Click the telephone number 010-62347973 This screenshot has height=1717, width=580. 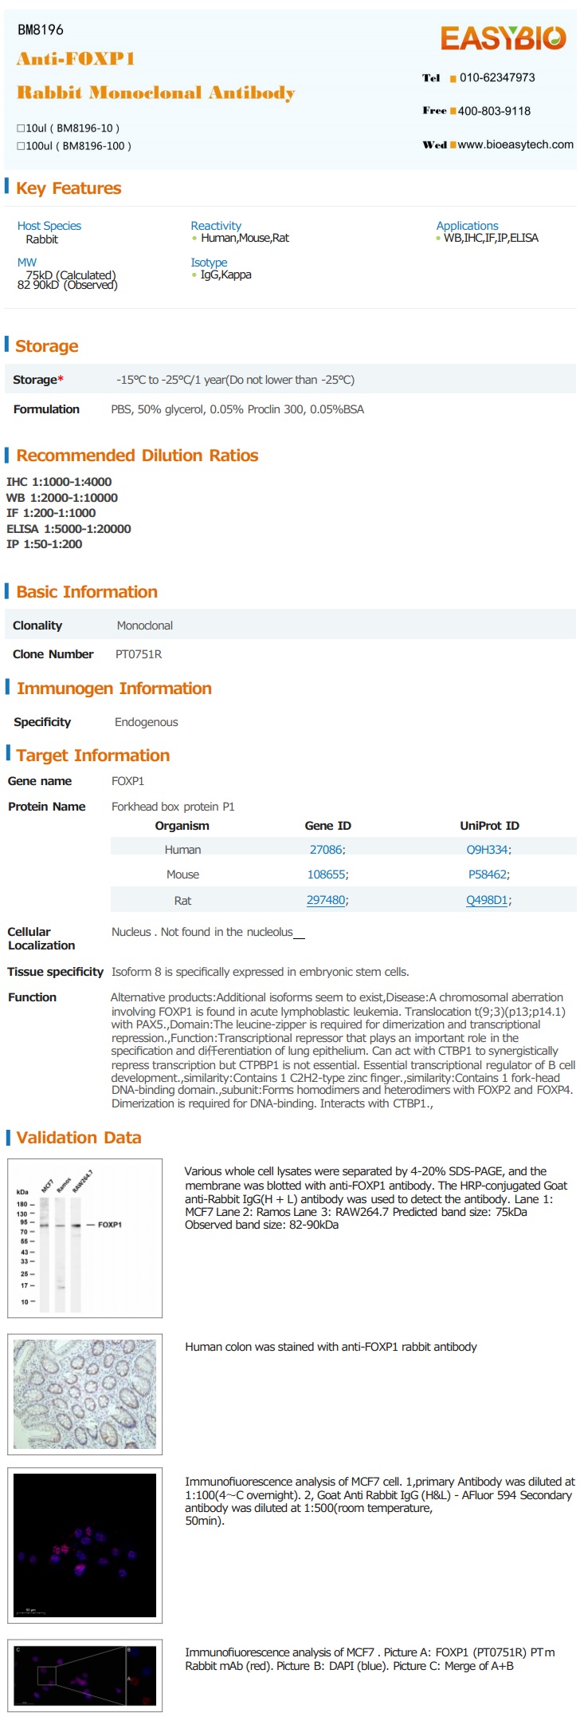tap(497, 77)
